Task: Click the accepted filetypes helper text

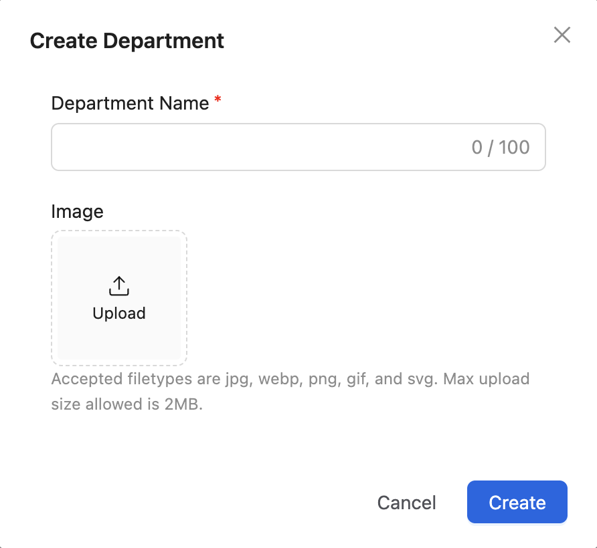Action: 290,392
